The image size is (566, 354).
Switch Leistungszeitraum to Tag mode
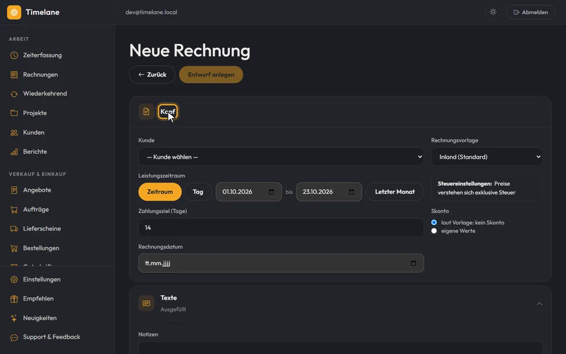click(198, 192)
